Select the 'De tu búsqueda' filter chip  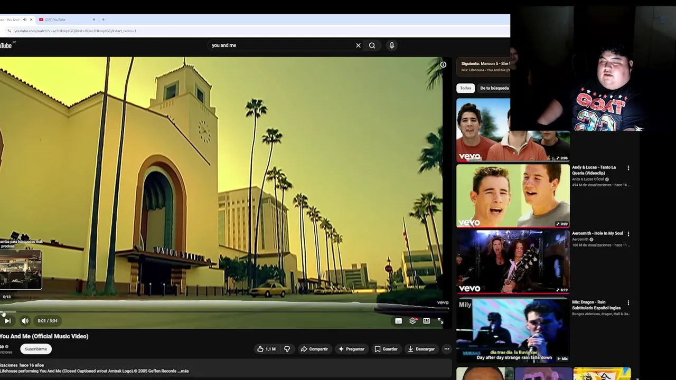(x=494, y=88)
